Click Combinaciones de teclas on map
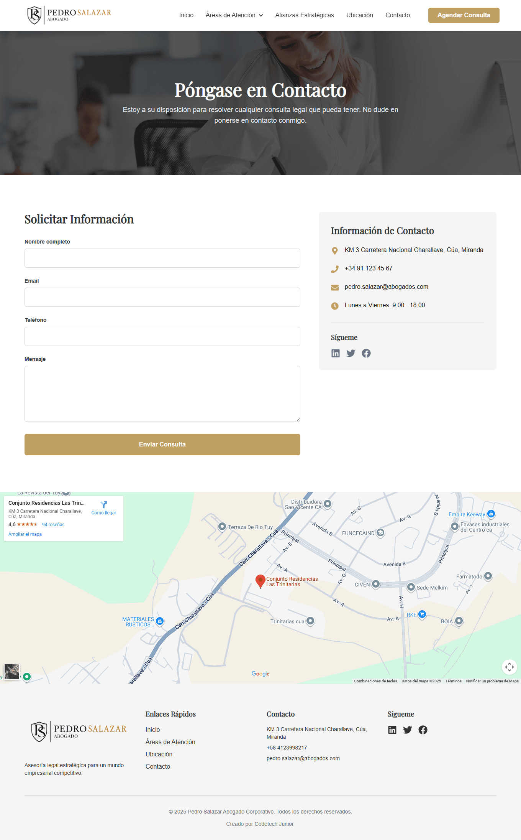This screenshot has width=521, height=840. tap(375, 681)
